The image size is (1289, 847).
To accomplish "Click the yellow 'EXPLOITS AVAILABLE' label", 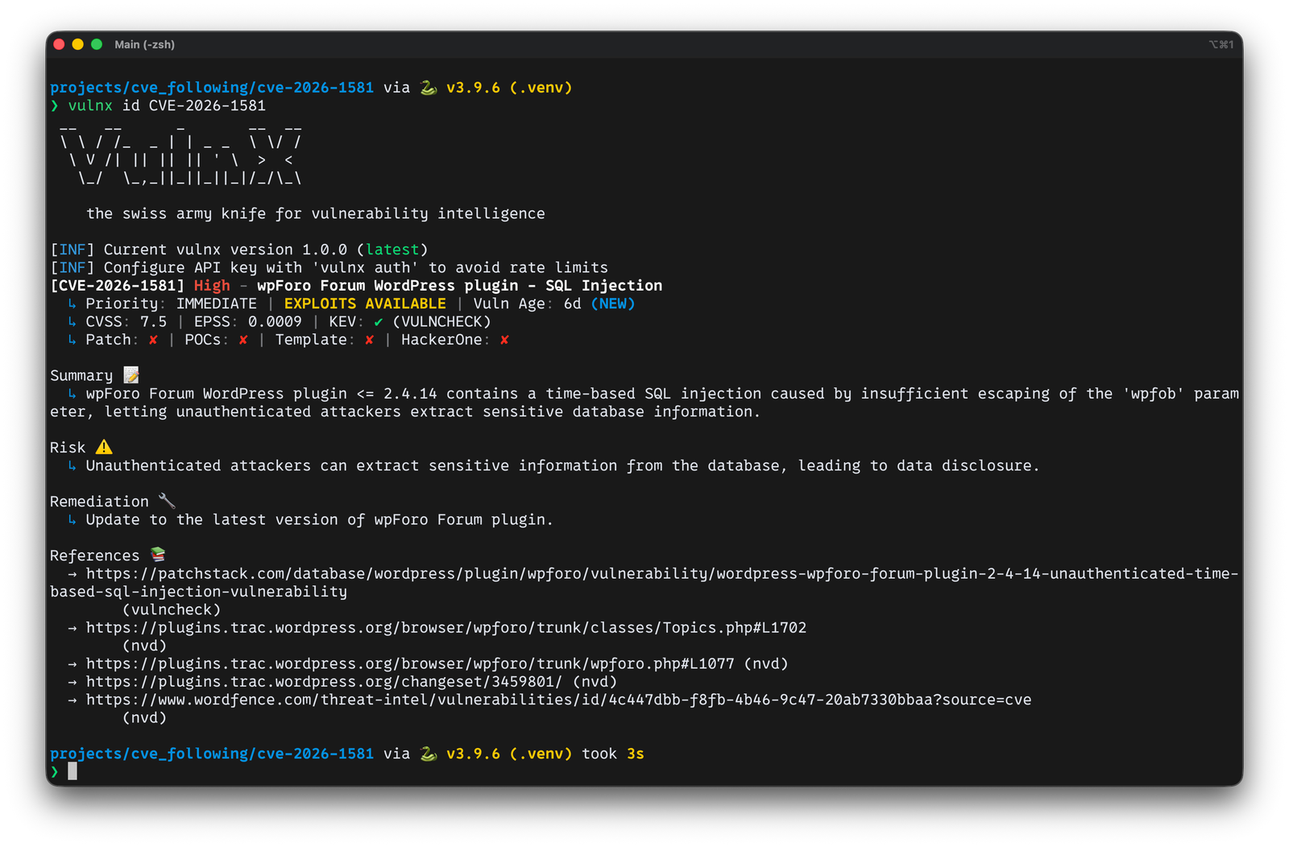I will [365, 304].
